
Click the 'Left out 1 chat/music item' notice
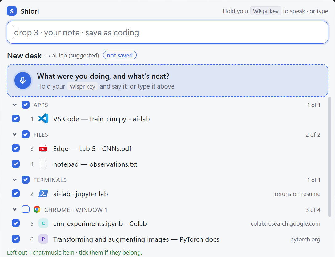(75, 252)
